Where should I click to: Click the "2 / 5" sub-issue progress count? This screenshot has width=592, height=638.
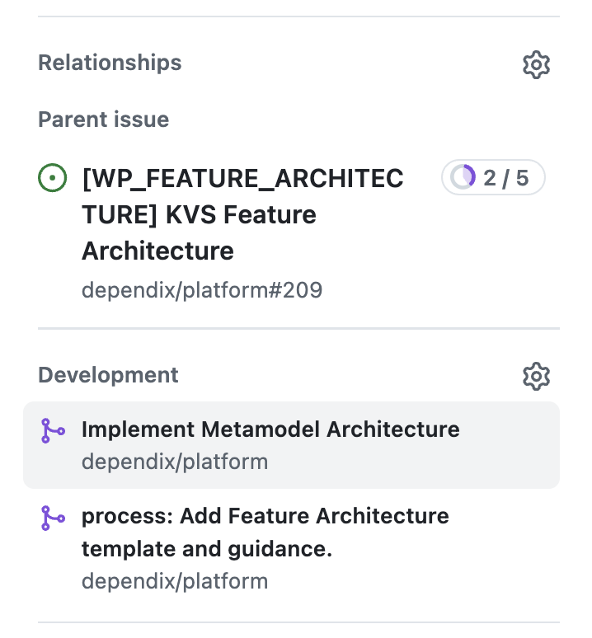pyautogui.click(x=505, y=177)
